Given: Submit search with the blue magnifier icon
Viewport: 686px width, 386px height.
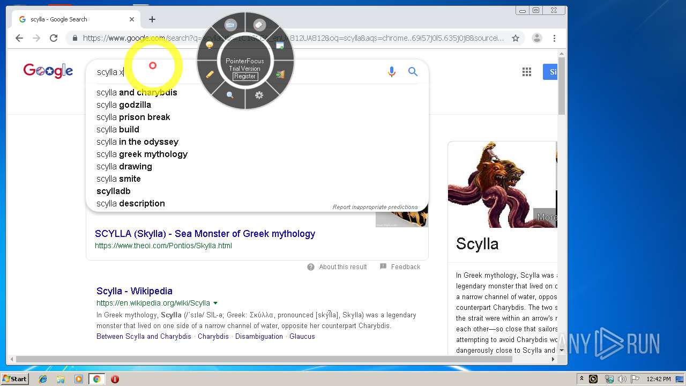Looking at the screenshot, I should click(x=413, y=72).
